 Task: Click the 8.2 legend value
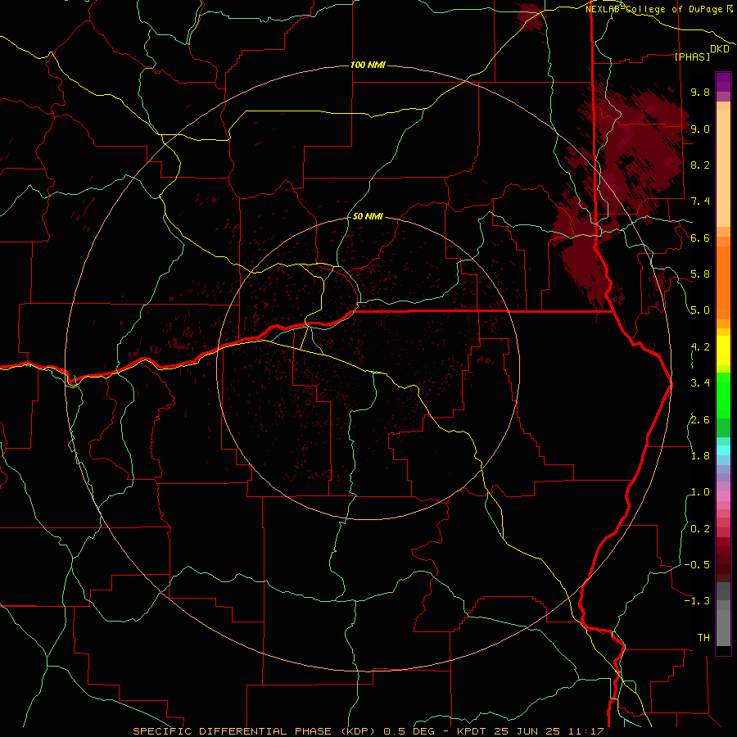point(700,165)
